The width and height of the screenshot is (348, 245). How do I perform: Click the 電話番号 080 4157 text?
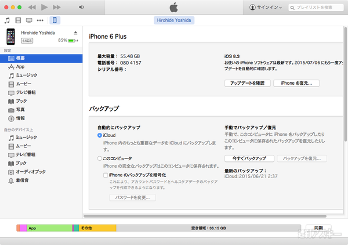point(119,63)
